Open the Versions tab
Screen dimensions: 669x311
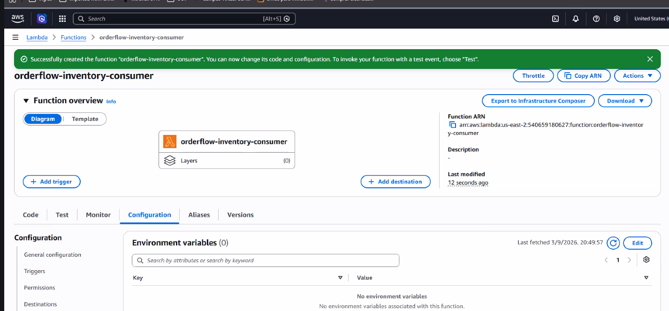(x=240, y=215)
